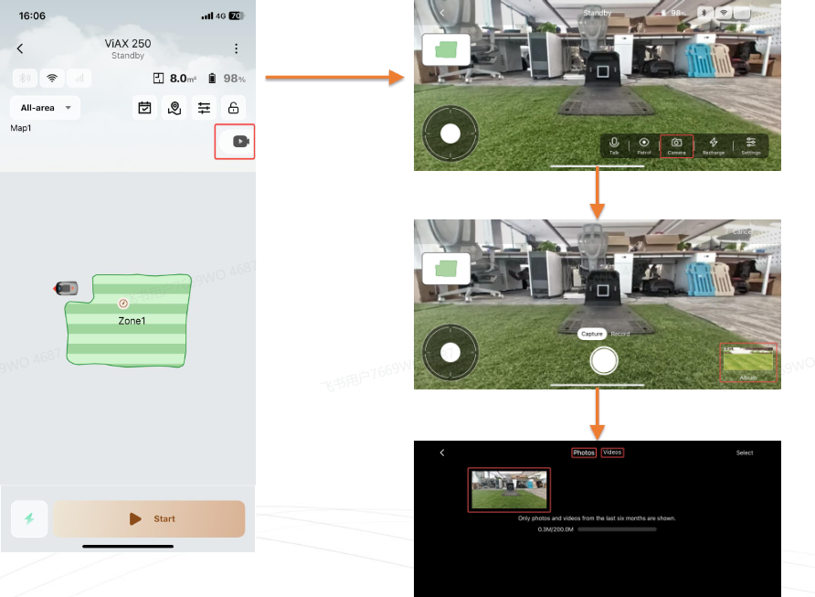Screen dimensions: 815x597
Task: Open map thumbnail in the Standby live view
Action: click(x=447, y=50)
